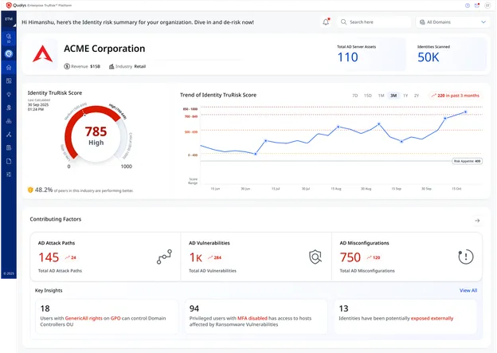The height and width of the screenshot is (353, 497).
Task: Select the 7D trend time range
Action: [355, 96]
